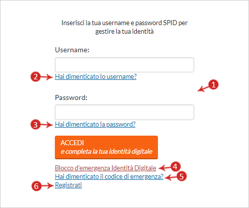Image resolution: width=249 pixels, height=208 pixels.
Task: Select the red circled number 3 marker
Action: (x=35, y=125)
